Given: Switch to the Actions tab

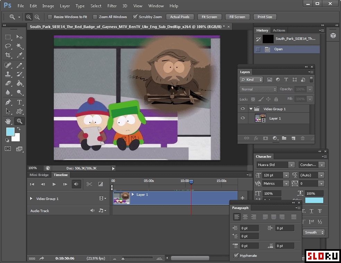Looking at the screenshot, I should (279, 30).
